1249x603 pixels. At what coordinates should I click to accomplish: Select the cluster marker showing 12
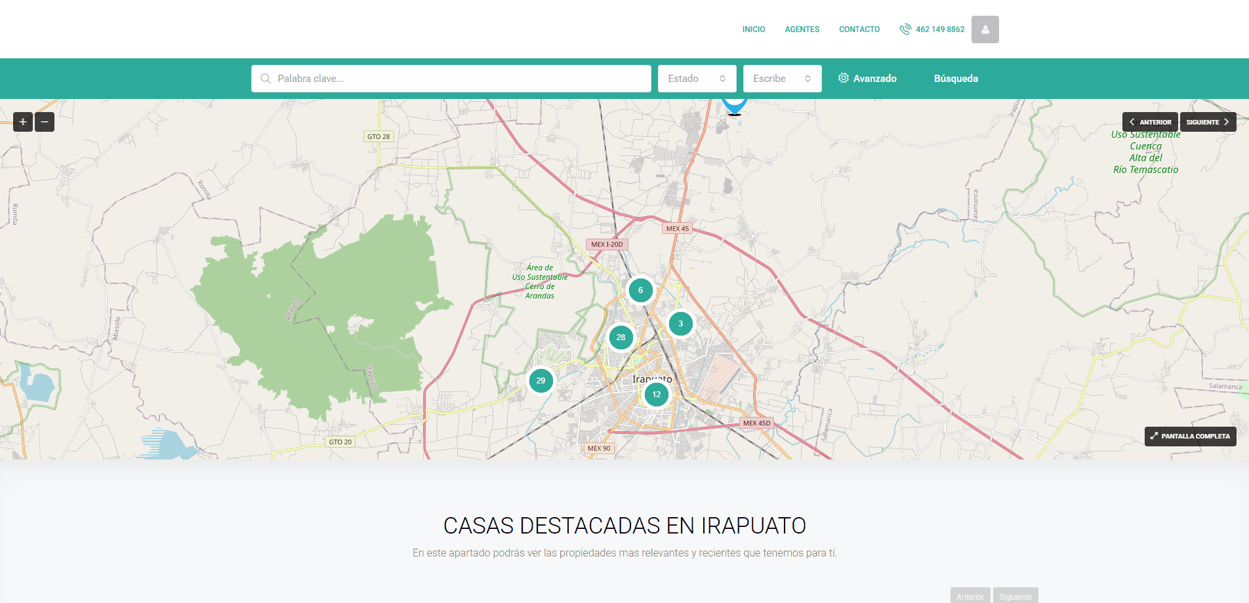(x=656, y=395)
